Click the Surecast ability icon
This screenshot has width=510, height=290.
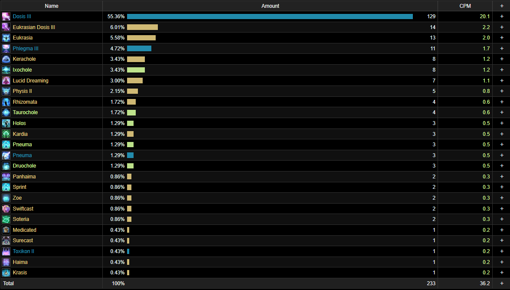pyautogui.click(x=6, y=240)
